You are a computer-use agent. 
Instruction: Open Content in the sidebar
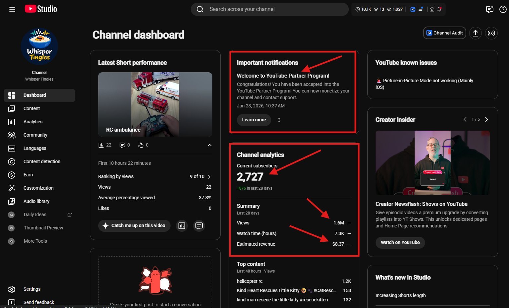coord(39,109)
